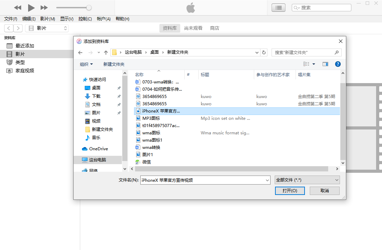This screenshot has width=382, height=250.
Task: Click the change view icon
Action: tap(306, 64)
